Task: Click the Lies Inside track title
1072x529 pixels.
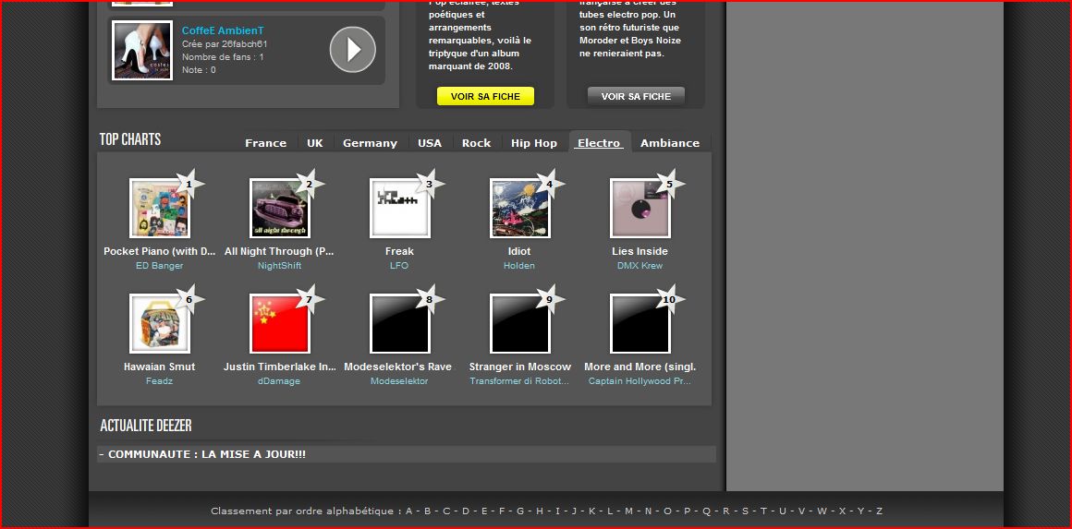Action: point(640,251)
